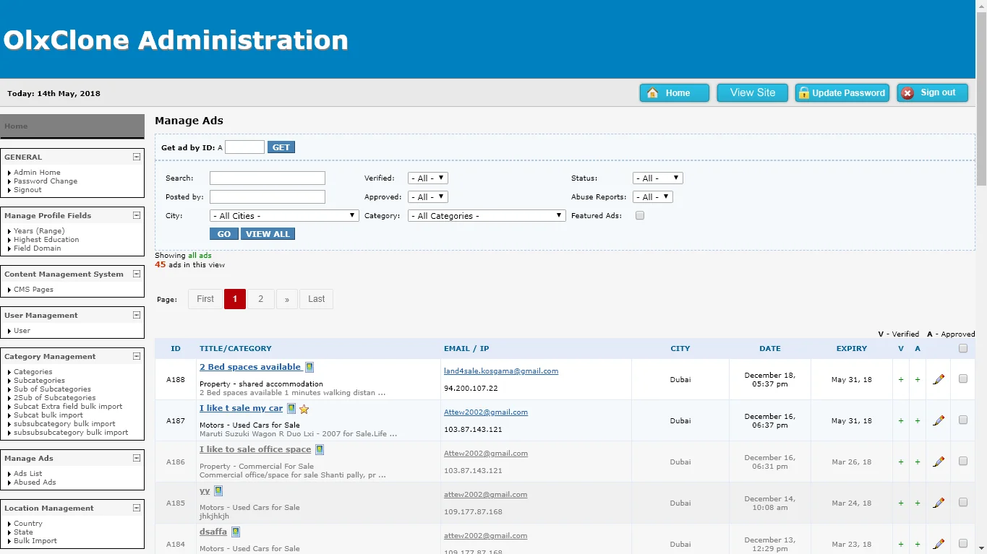Toggle approved plus sign for ad A186
987x554 pixels.
(x=918, y=462)
